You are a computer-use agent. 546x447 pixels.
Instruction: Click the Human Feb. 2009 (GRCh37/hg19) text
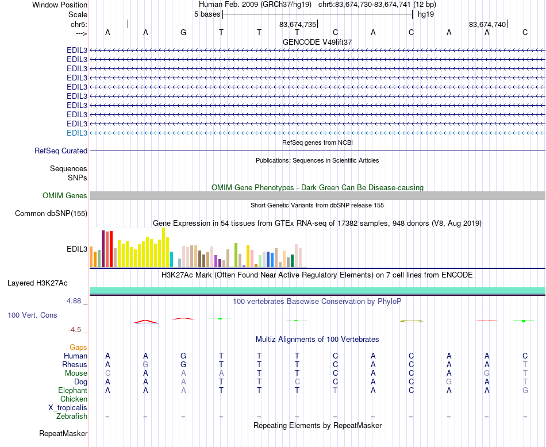coord(255,5)
